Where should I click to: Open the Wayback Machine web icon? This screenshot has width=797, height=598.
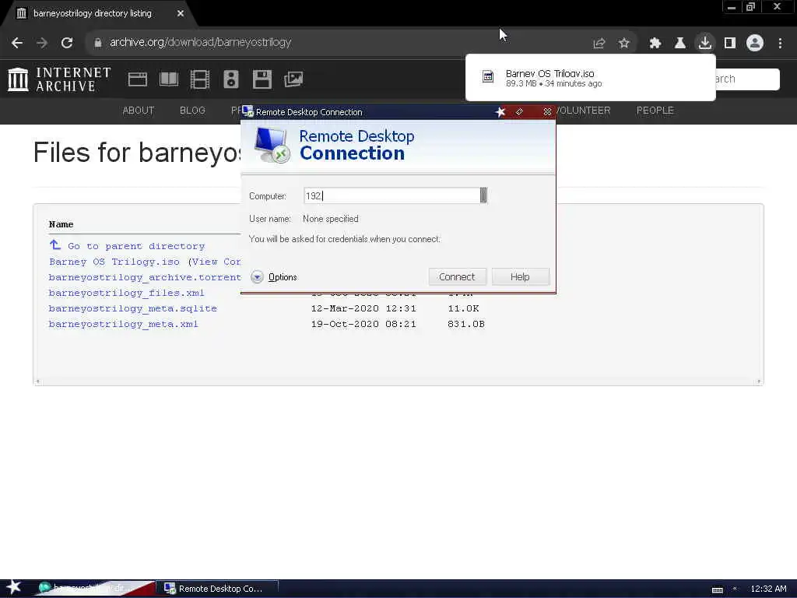pyautogui.click(x=137, y=79)
